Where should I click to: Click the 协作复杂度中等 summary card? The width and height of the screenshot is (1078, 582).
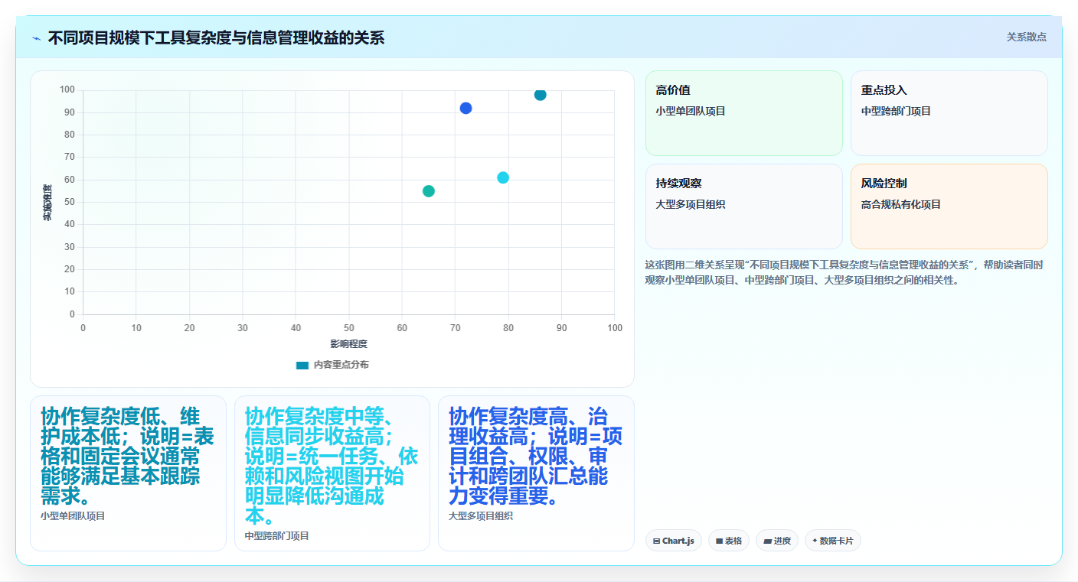(x=332, y=473)
